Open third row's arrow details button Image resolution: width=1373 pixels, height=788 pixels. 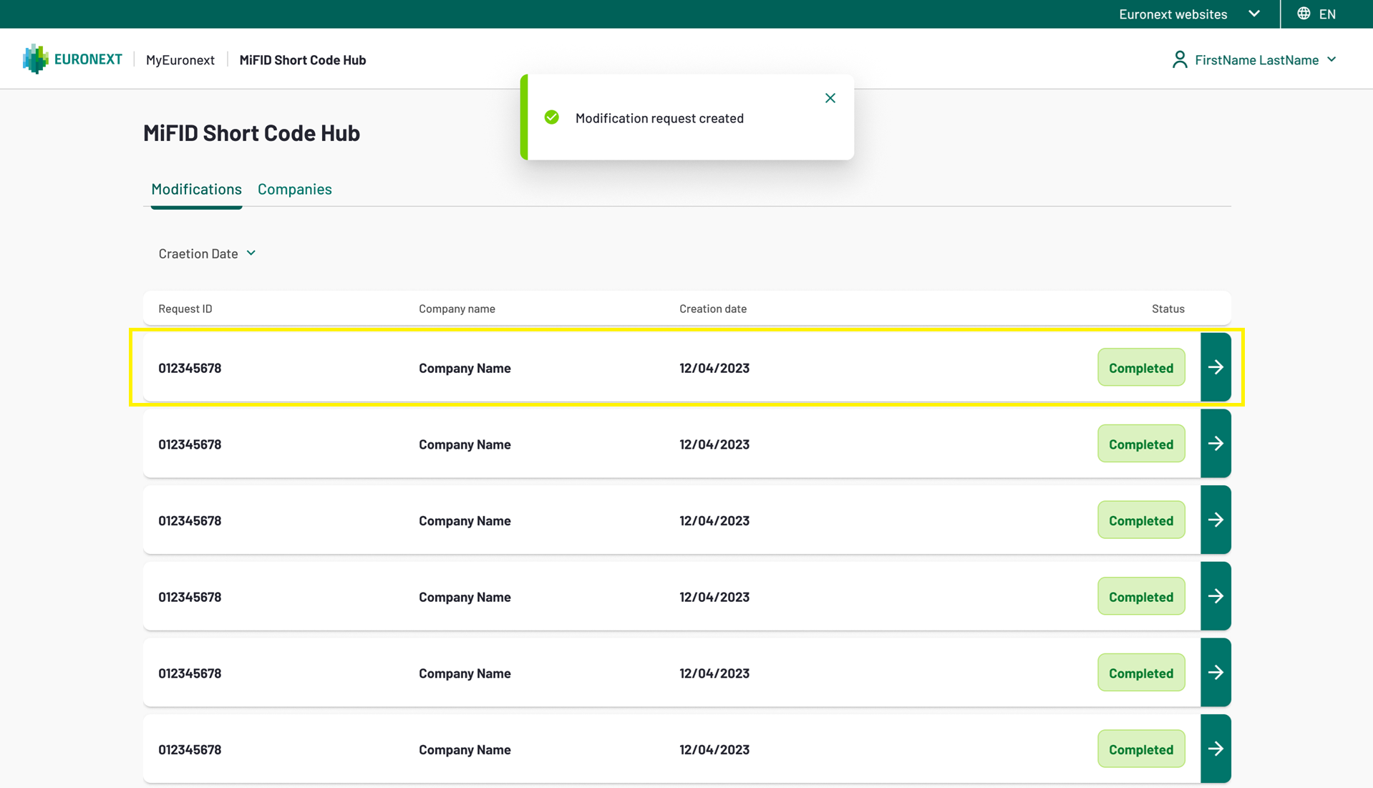pos(1215,520)
